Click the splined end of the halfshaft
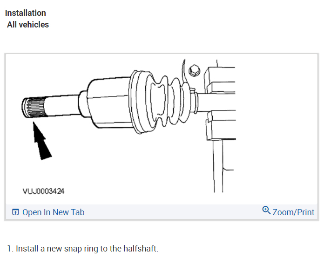Image resolution: width=331 pixels, height=265 pixels. point(34,107)
